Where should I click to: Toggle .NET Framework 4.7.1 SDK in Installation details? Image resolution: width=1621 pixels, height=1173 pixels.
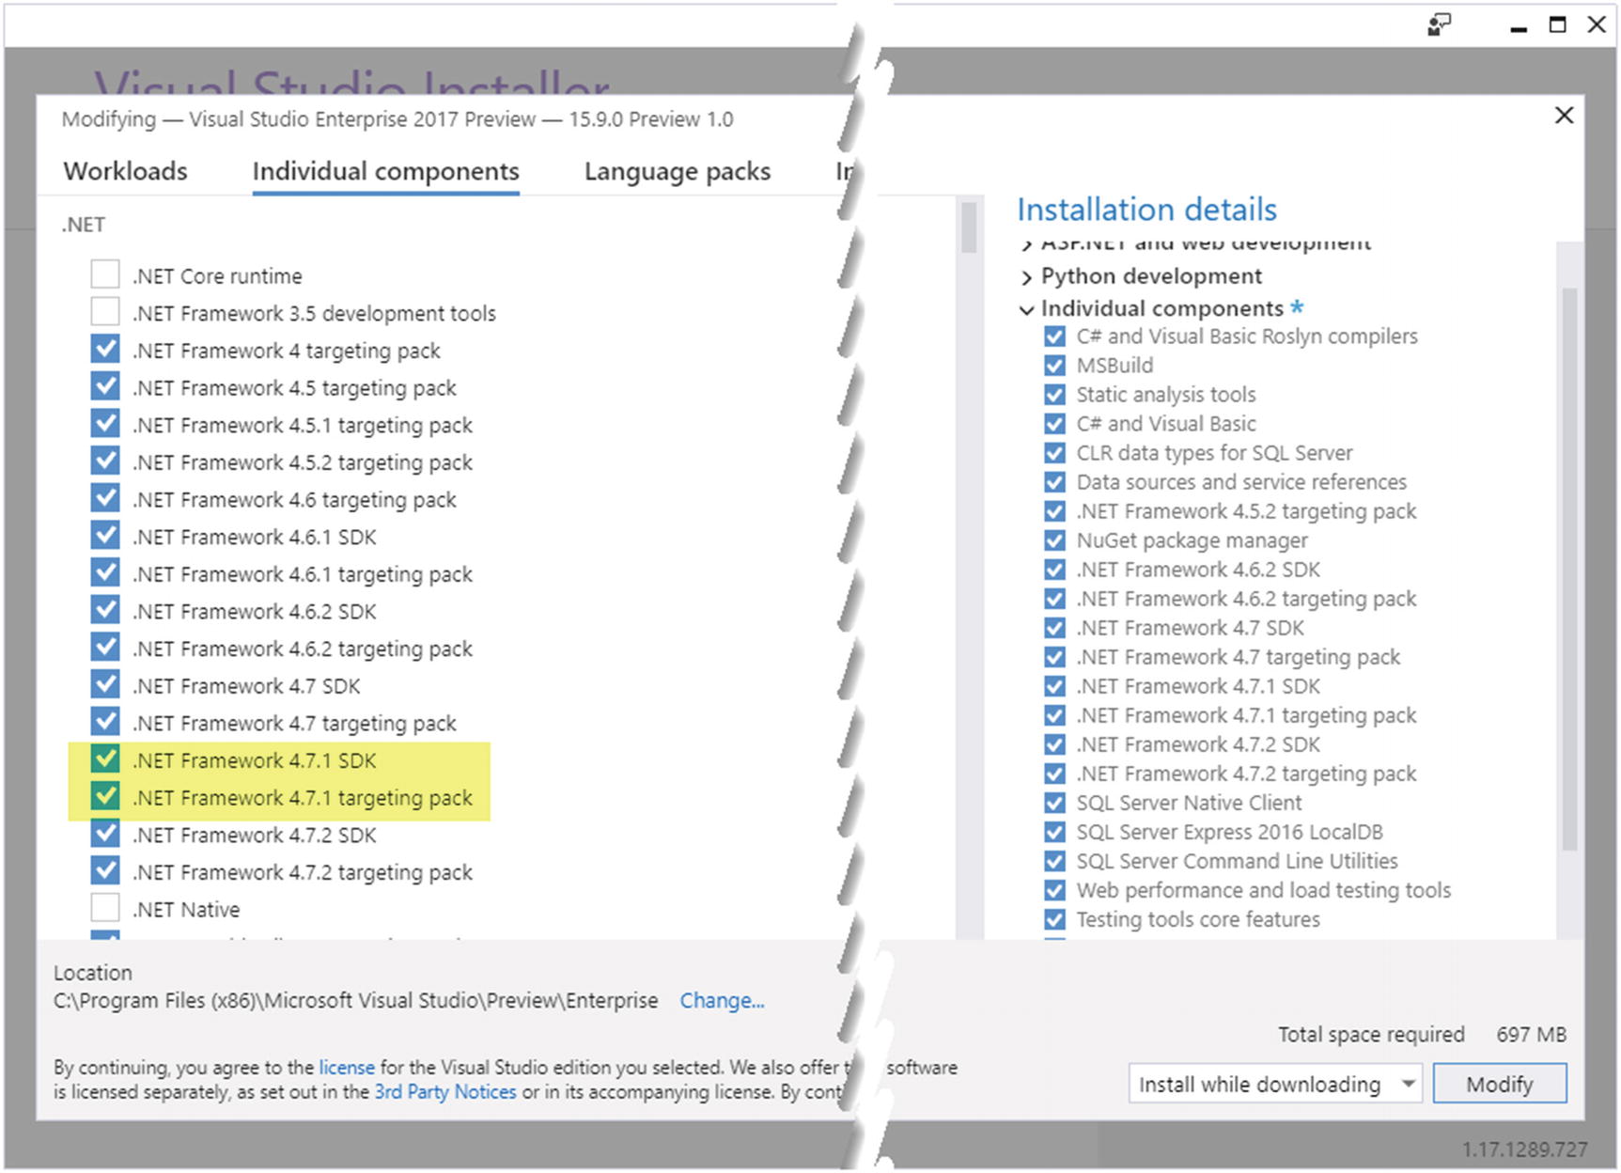(x=1054, y=686)
